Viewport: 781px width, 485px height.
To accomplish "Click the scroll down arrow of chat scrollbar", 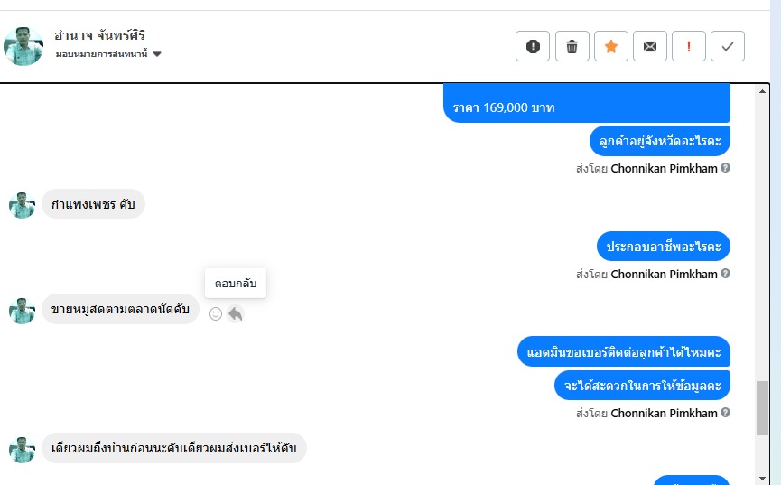I will tap(763, 477).
